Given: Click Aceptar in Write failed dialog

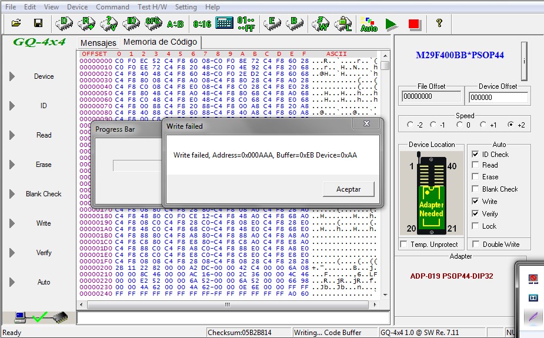Looking at the screenshot, I should [x=348, y=189].
